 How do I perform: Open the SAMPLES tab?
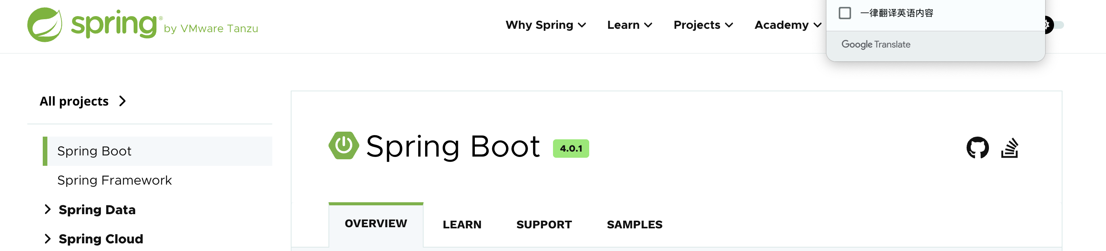[634, 225]
